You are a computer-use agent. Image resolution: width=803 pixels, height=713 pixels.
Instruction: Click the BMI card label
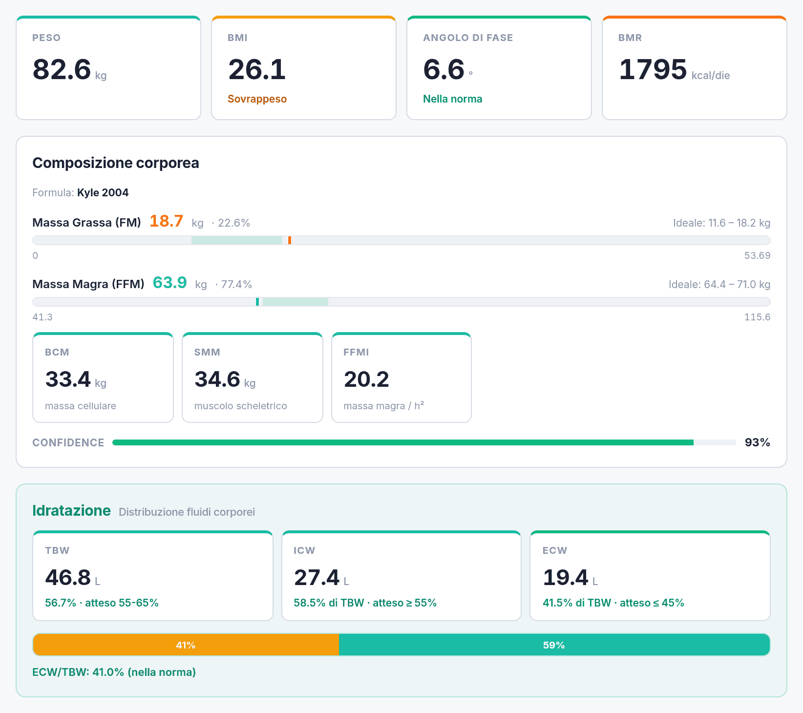[x=237, y=38]
